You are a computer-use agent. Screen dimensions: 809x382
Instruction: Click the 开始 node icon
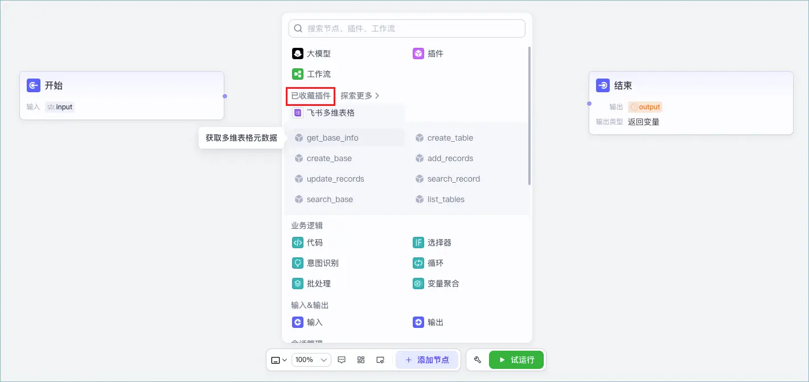click(34, 85)
